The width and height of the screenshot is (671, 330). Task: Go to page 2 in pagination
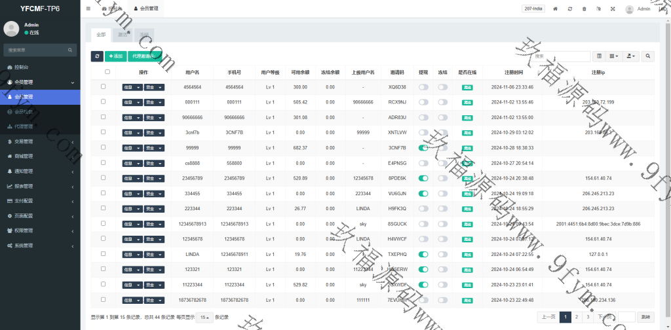pyautogui.click(x=576, y=317)
